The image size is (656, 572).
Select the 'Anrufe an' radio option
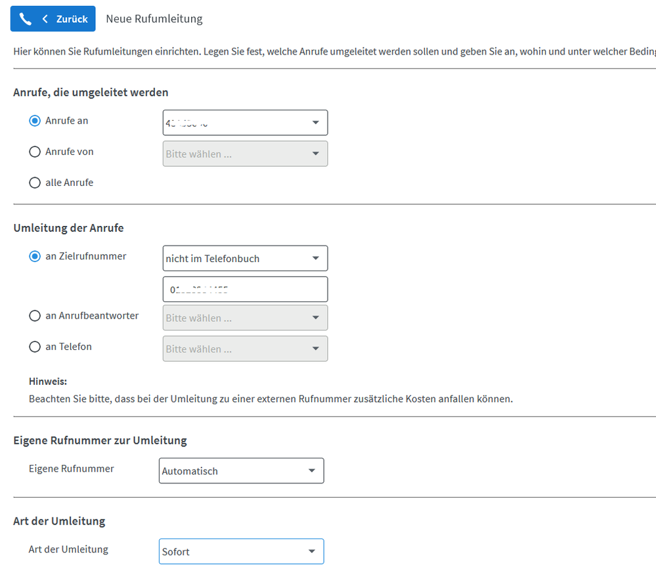pyautogui.click(x=35, y=121)
